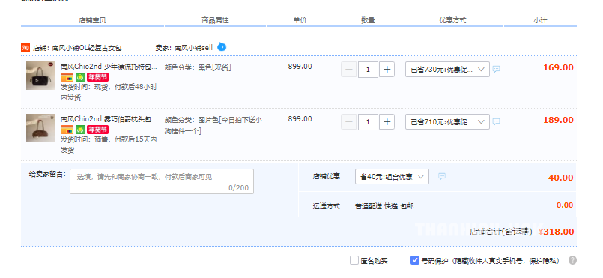Increase quantity of 少年漂流托特包
The height and width of the screenshot is (278, 603).
(387, 70)
